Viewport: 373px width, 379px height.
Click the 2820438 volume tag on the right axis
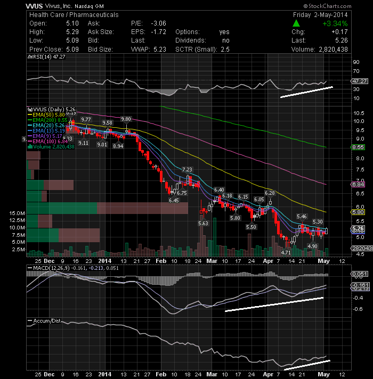click(x=362, y=249)
